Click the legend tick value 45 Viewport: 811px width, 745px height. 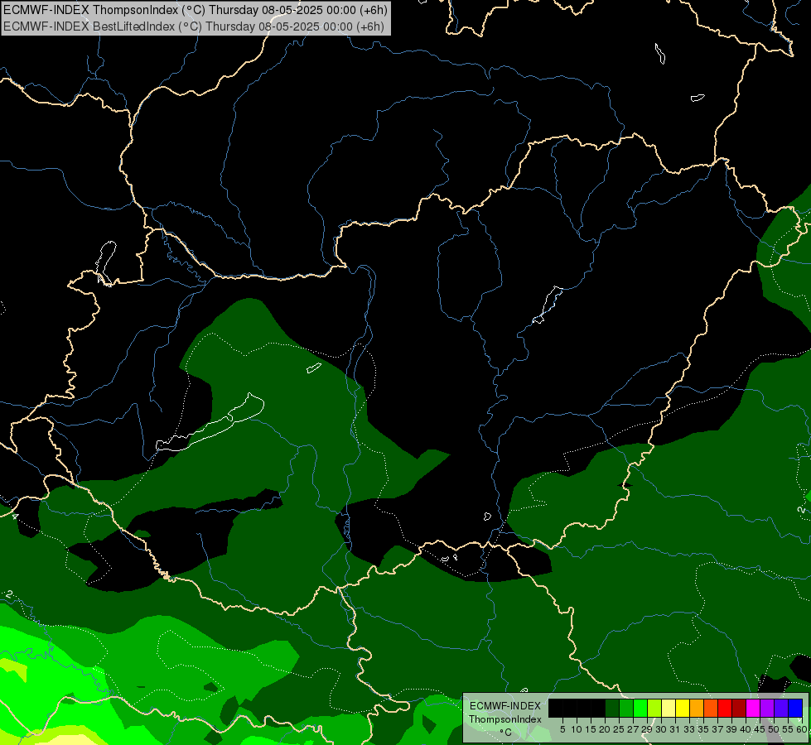760,729
